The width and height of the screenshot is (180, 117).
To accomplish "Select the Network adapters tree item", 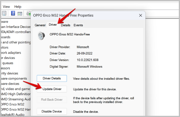I will point(11,53).
